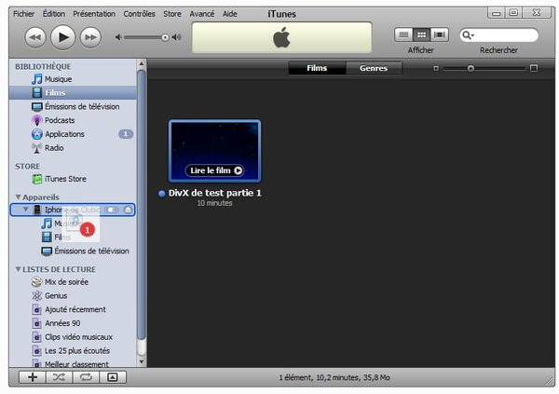Screen dimensions: 559x394
Task: Click the sidebar scrollbar thumb
Action: [142, 205]
